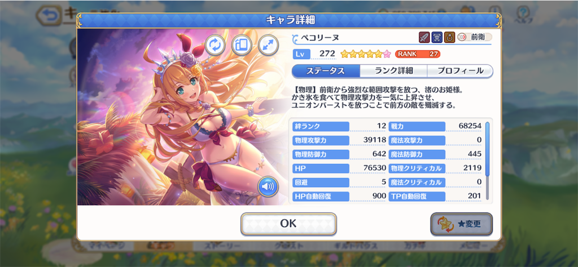The image size is (578, 267).
Task: Select the ステータス tab
Action: (x=326, y=71)
